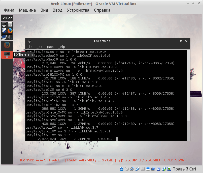Click the panel clock showing 20:27
Viewport: 203px width, 173px height.
coord(7,18)
